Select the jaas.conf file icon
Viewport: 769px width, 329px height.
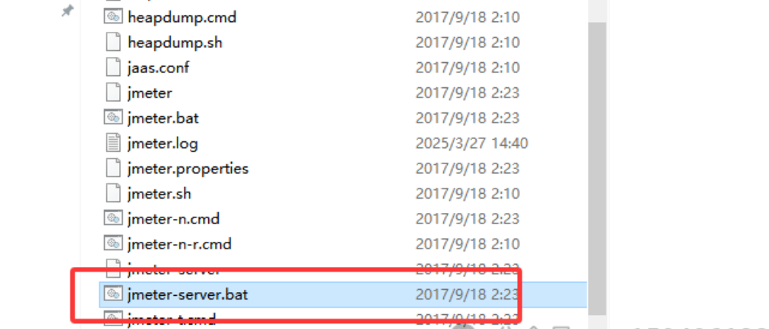[113, 67]
